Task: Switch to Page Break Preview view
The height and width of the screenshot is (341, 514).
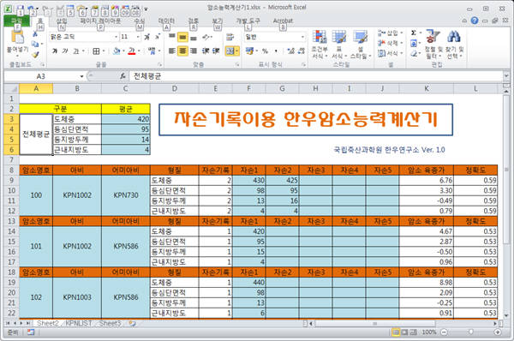Action: (413, 332)
